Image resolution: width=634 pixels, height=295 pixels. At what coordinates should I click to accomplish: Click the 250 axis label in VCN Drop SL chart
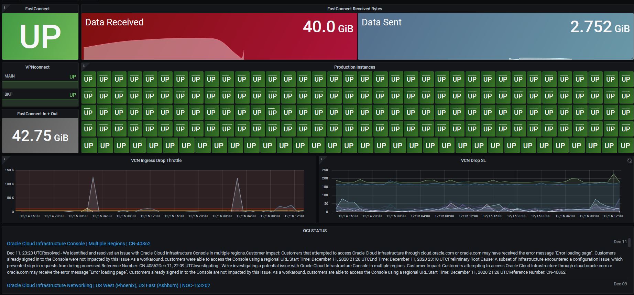click(x=325, y=170)
